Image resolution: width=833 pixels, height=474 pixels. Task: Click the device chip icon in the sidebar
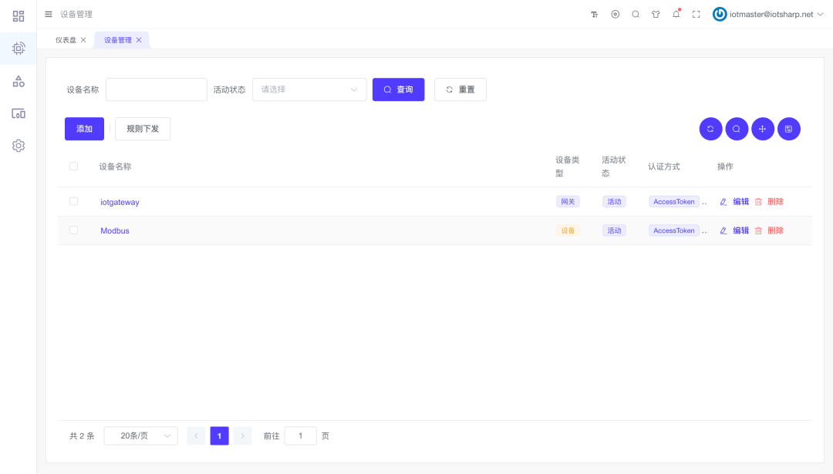pyautogui.click(x=19, y=48)
